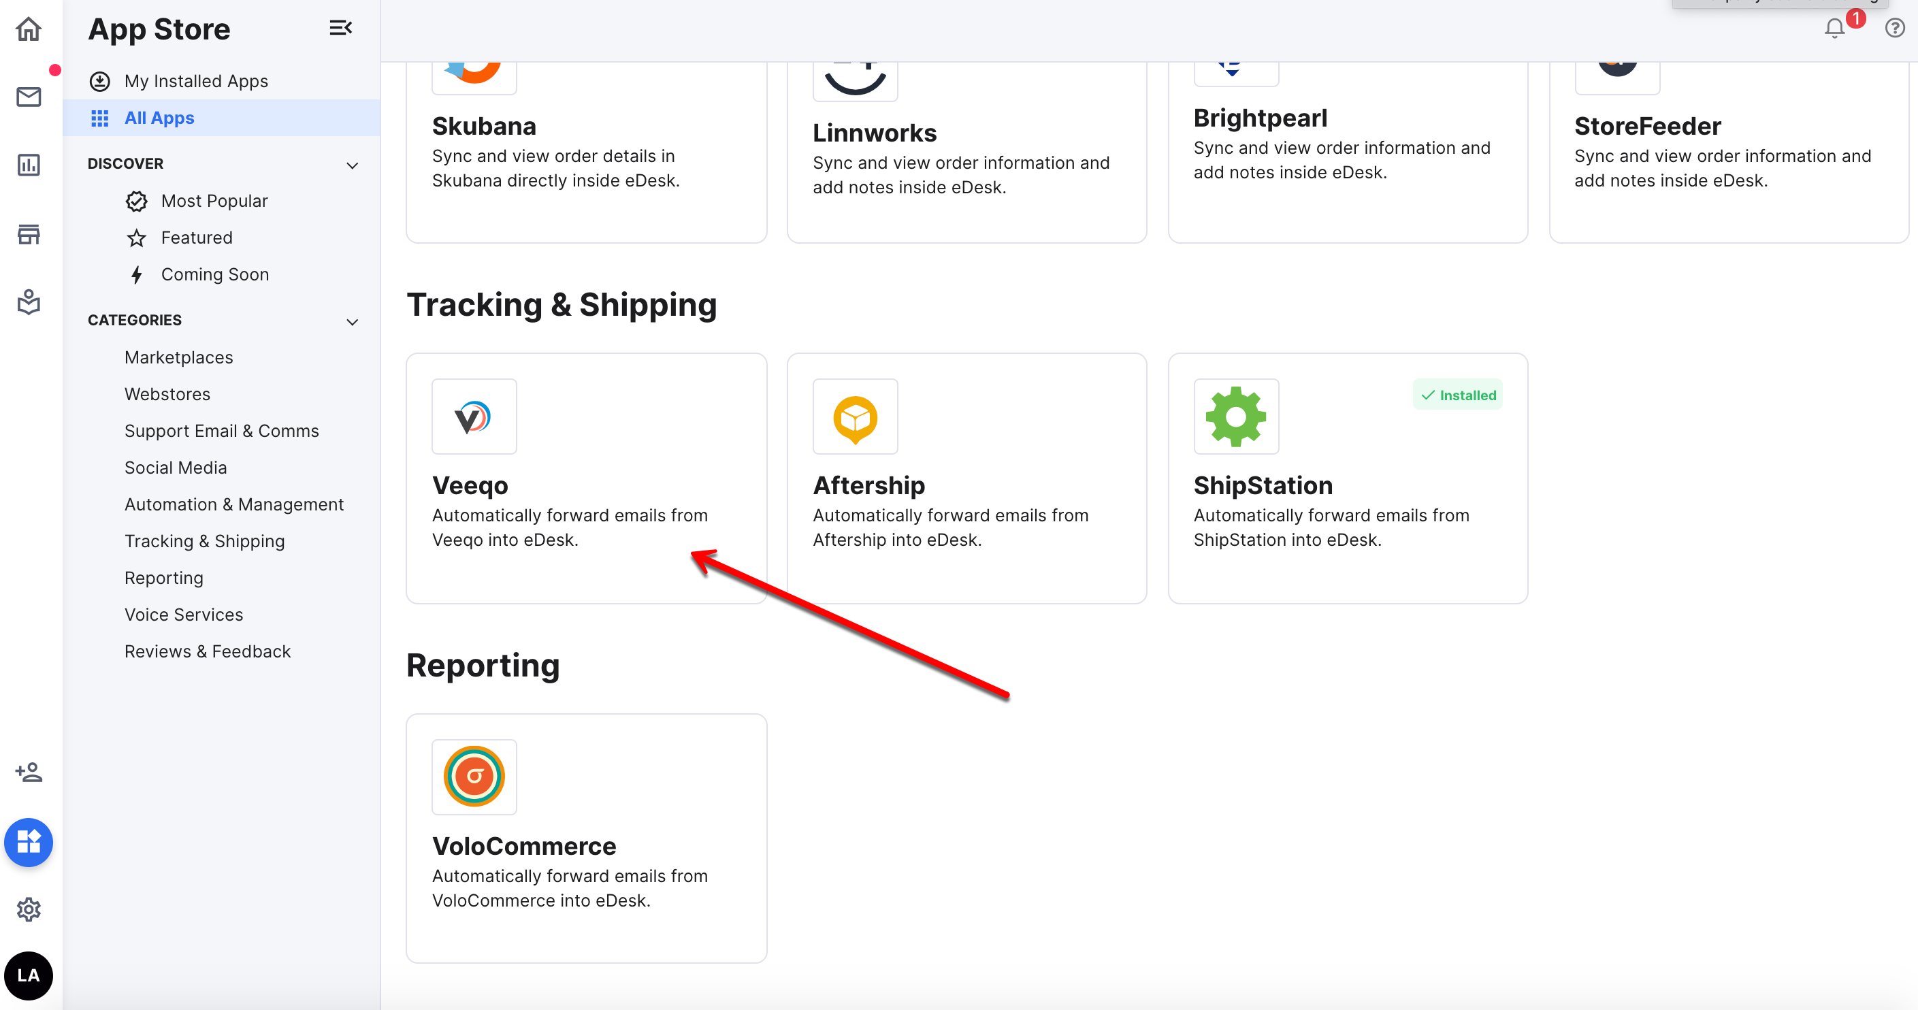Click the Storefront icon in left rail

pyautogui.click(x=29, y=233)
